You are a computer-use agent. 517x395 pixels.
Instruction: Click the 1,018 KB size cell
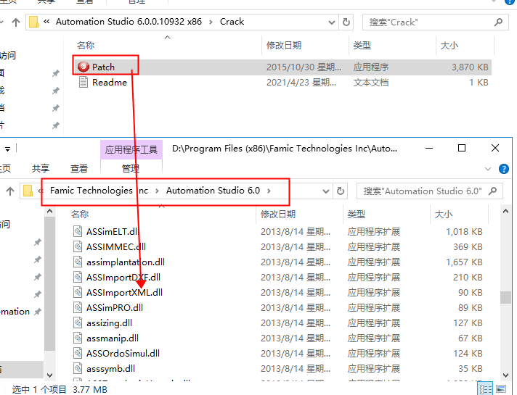[464, 232]
